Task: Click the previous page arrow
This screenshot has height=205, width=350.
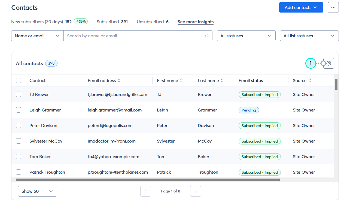Action: coord(146,191)
